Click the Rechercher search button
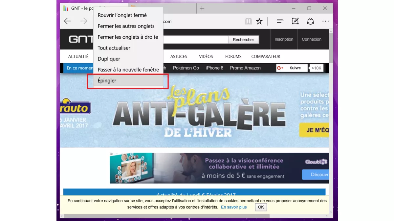The image size is (394, 221). [x=243, y=40]
